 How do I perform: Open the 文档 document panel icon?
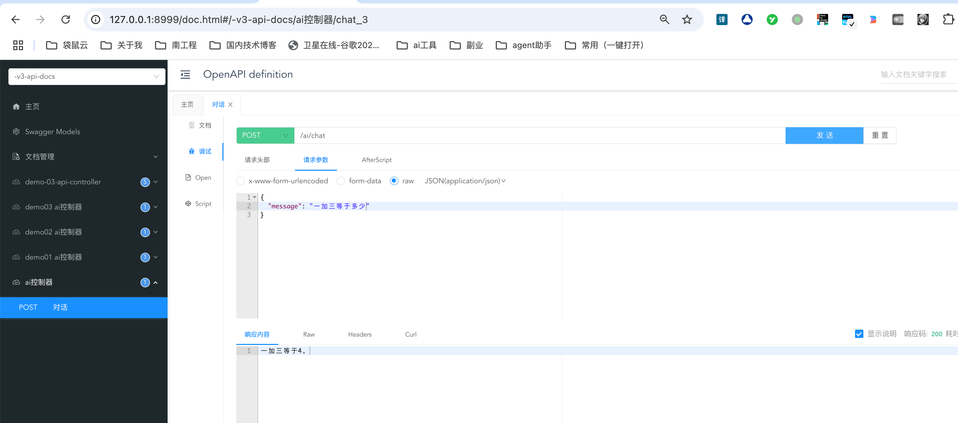(192, 125)
